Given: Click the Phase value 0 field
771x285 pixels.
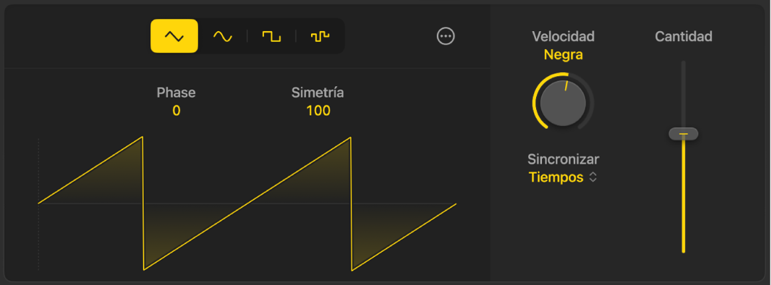Looking at the screenshot, I should (176, 111).
